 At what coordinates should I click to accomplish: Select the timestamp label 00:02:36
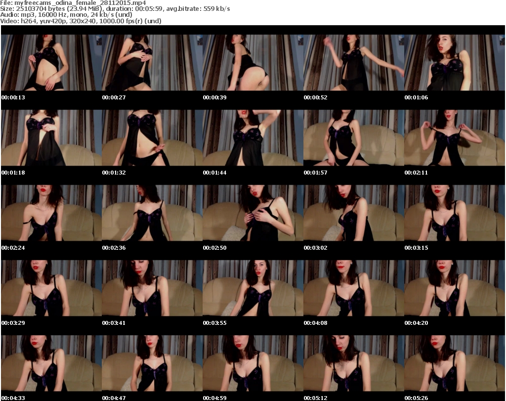(x=114, y=248)
